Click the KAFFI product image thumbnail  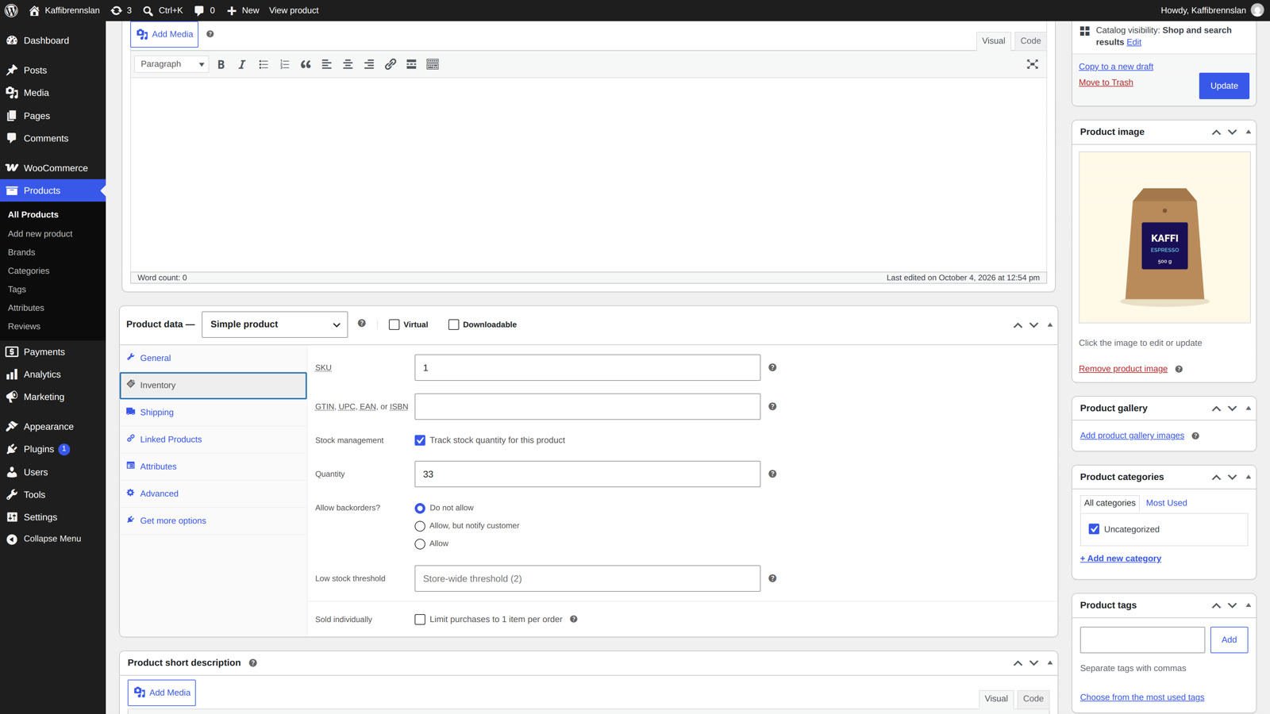[x=1164, y=237]
